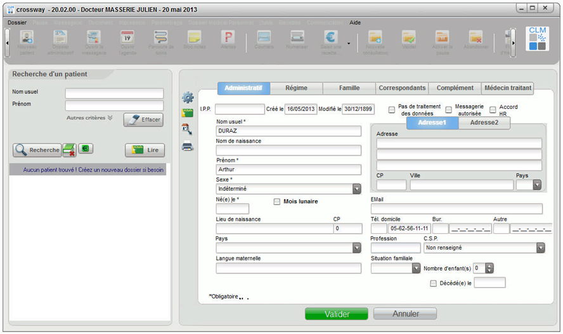Open the Sexe dropdown list
This screenshot has width=563, height=334.
357,189
